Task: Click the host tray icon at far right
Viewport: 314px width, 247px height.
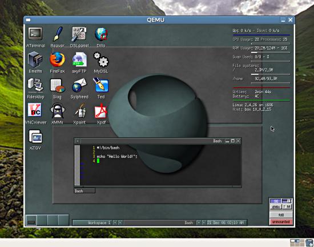Action: pyautogui.click(x=309, y=242)
